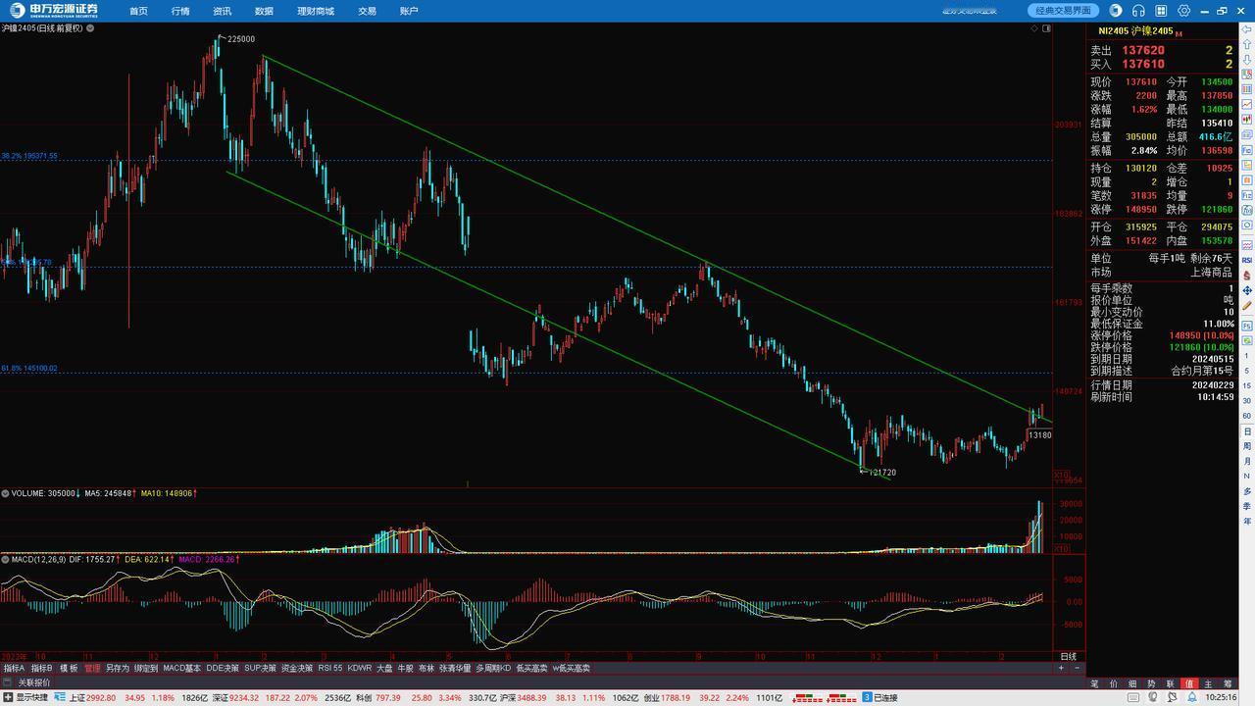1255x706 pixels.
Task: Open the 首页 menu
Action: pyautogui.click(x=138, y=11)
